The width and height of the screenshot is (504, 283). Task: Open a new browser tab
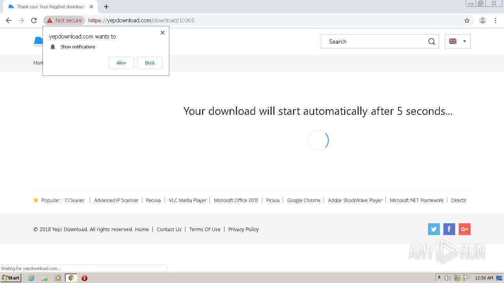(x=106, y=7)
